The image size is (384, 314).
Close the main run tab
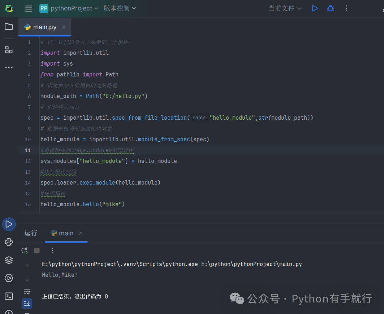[81, 233]
